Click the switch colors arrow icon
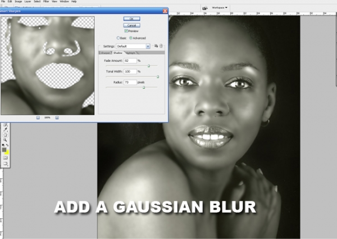Screen dimensions: 337x239 point(7,145)
